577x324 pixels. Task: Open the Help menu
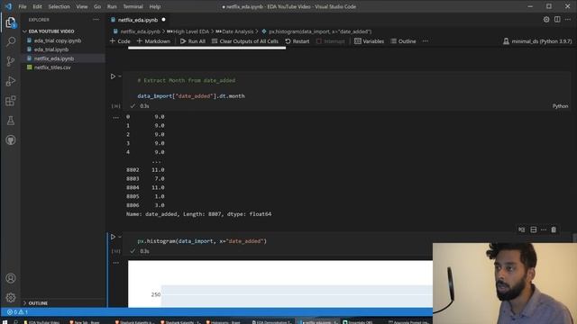point(155,6)
